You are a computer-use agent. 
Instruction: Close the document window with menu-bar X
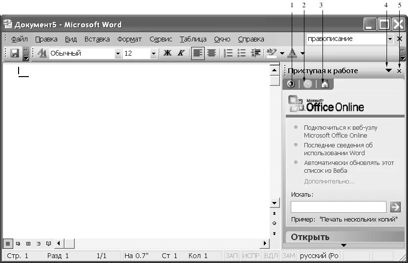[400, 39]
